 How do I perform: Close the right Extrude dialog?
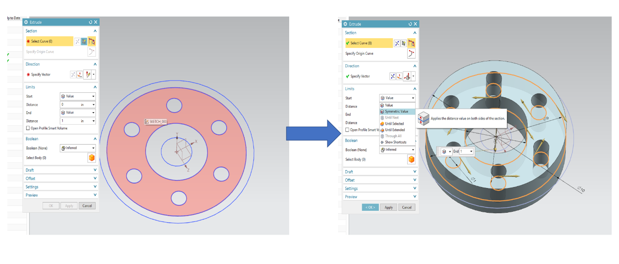[415, 24]
